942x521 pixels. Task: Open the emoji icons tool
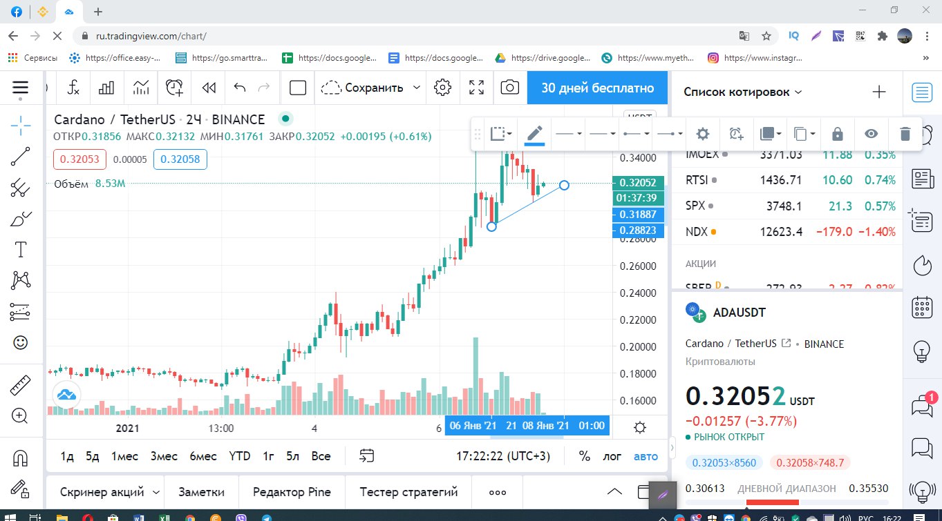click(21, 342)
